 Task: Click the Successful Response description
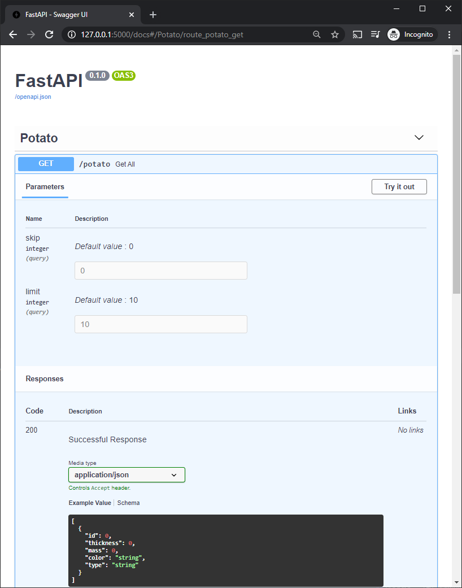(108, 439)
